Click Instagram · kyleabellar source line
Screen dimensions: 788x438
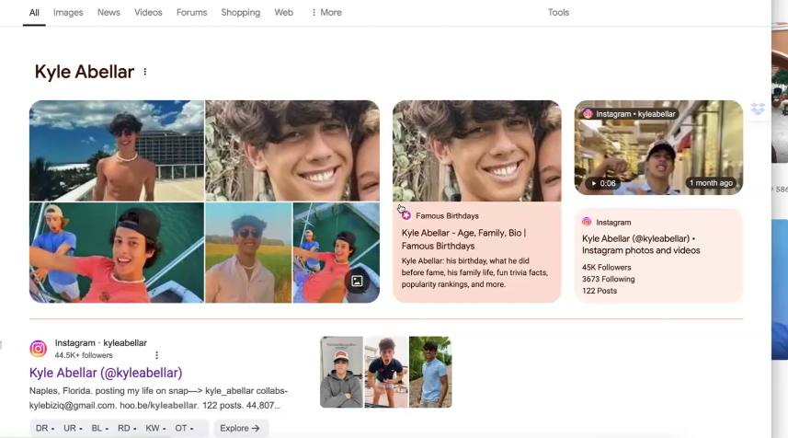pos(101,343)
